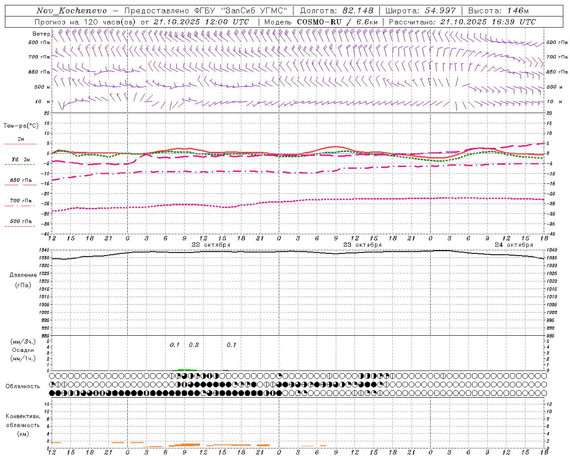
Task: Click the 700 гПа temperature legend entry
Action: (20, 201)
